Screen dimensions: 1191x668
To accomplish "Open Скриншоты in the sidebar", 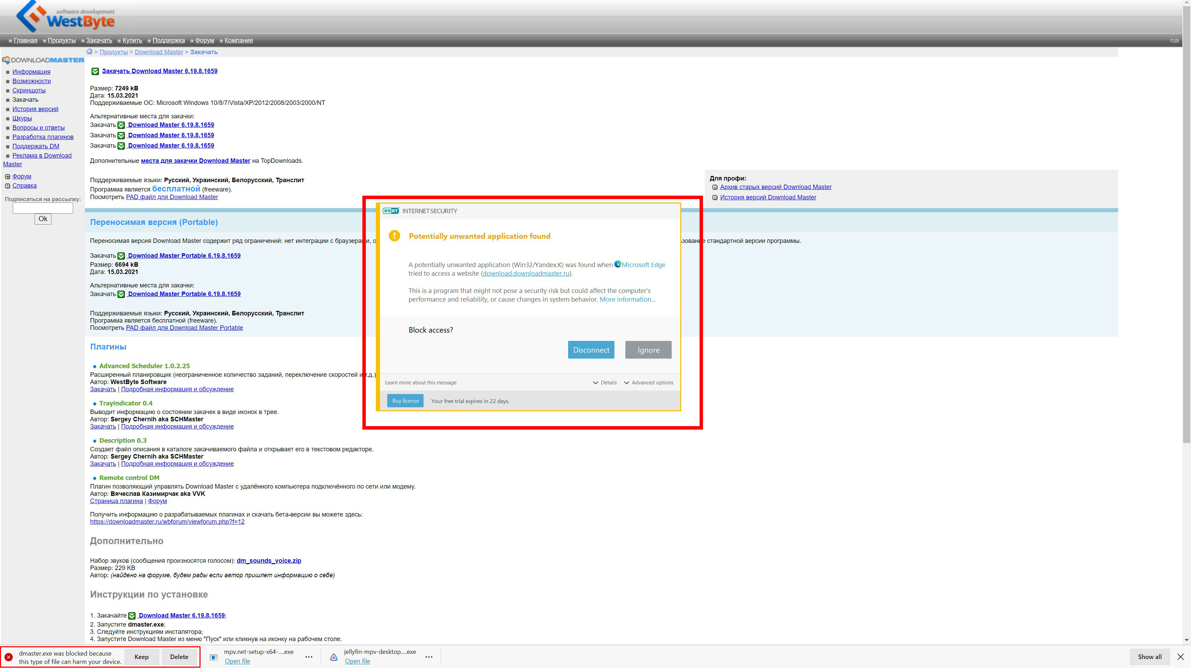I will pos(29,90).
